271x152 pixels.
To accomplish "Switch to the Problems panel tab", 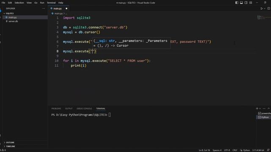I will 56,109.
